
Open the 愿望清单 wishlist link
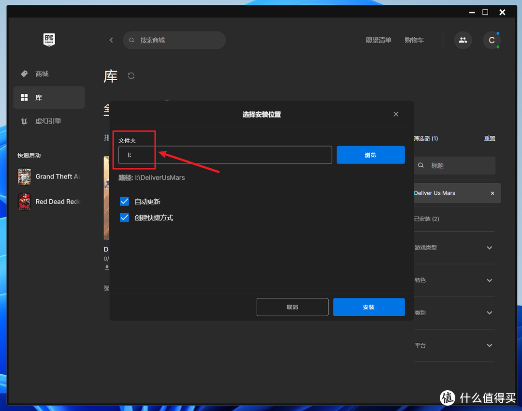point(378,40)
